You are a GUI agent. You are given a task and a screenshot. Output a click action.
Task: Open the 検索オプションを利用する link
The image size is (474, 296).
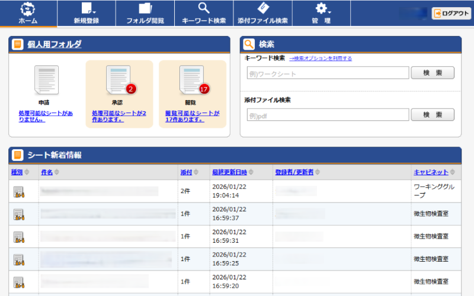[321, 59]
